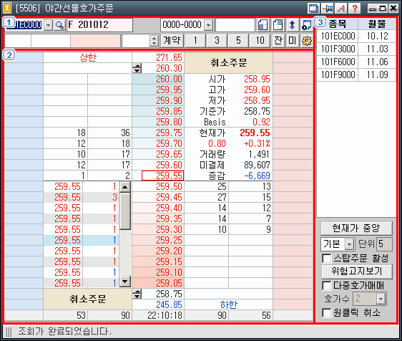Click the help question mark icon
The height and width of the screenshot is (341, 402).
coord(355,9)
